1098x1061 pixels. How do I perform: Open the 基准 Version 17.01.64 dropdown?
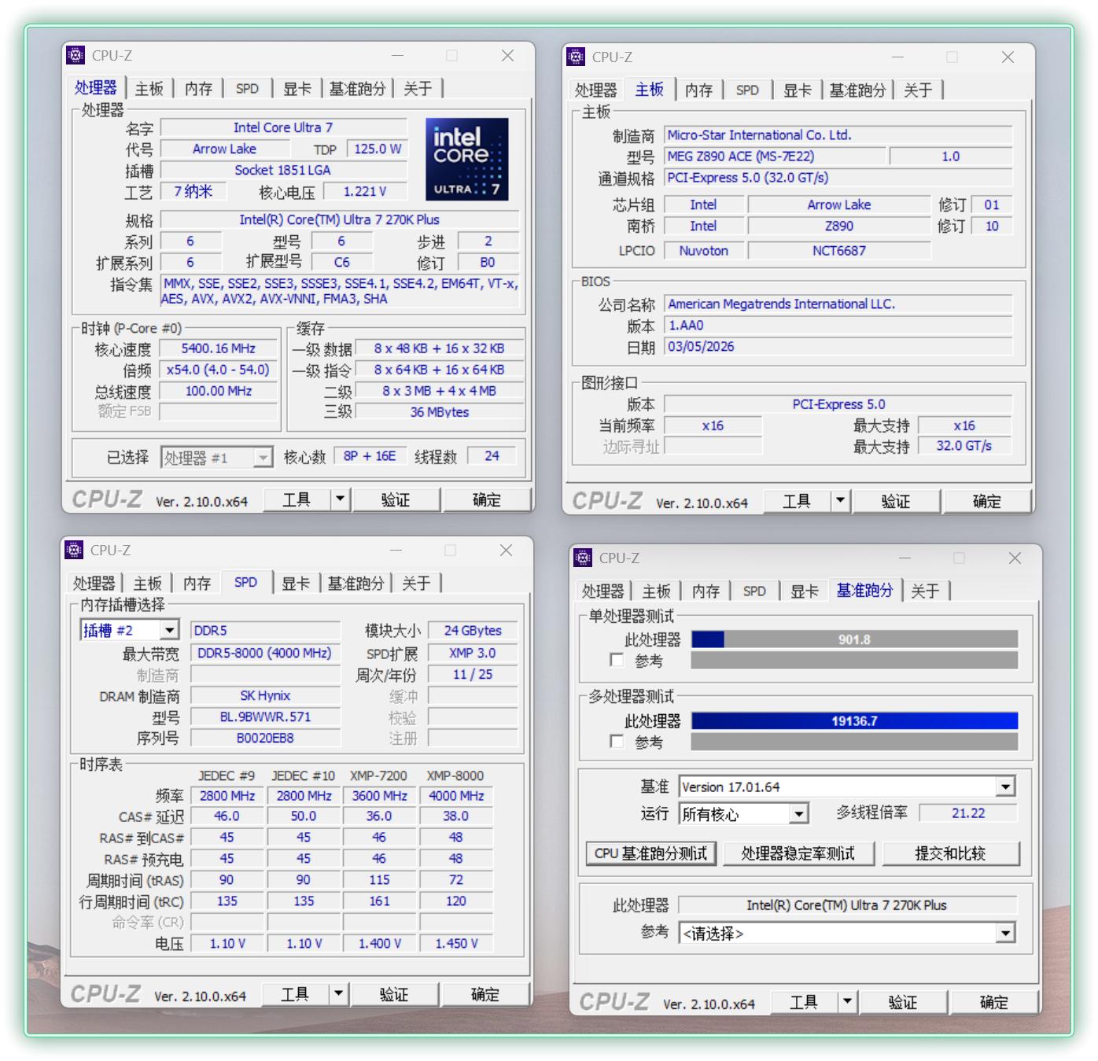point(847,787)
